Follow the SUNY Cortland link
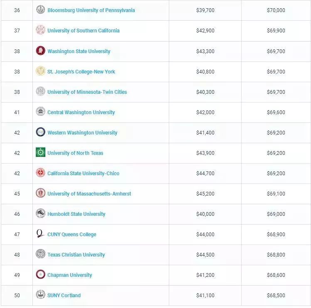Viewport: 311px width, 308px height. [x=64, y=296]
